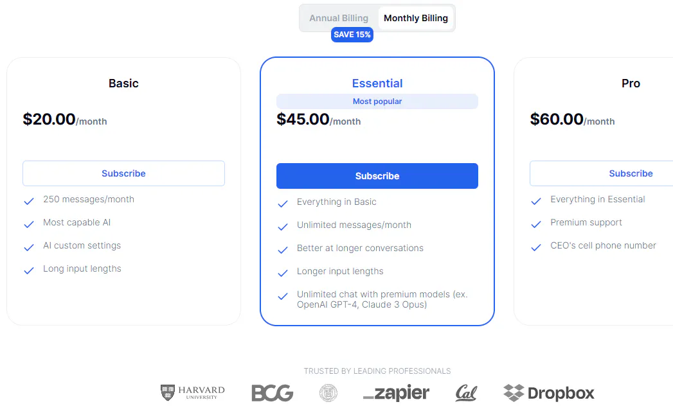Image resolution: width=673 pixels, height=420 pixels.
Task: Click checkmark next to Premium support
Action: pyautogui.click(x=536, y=225)
